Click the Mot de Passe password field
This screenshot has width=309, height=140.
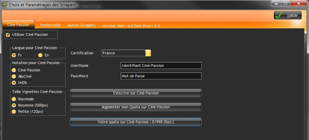click(161, 76)
